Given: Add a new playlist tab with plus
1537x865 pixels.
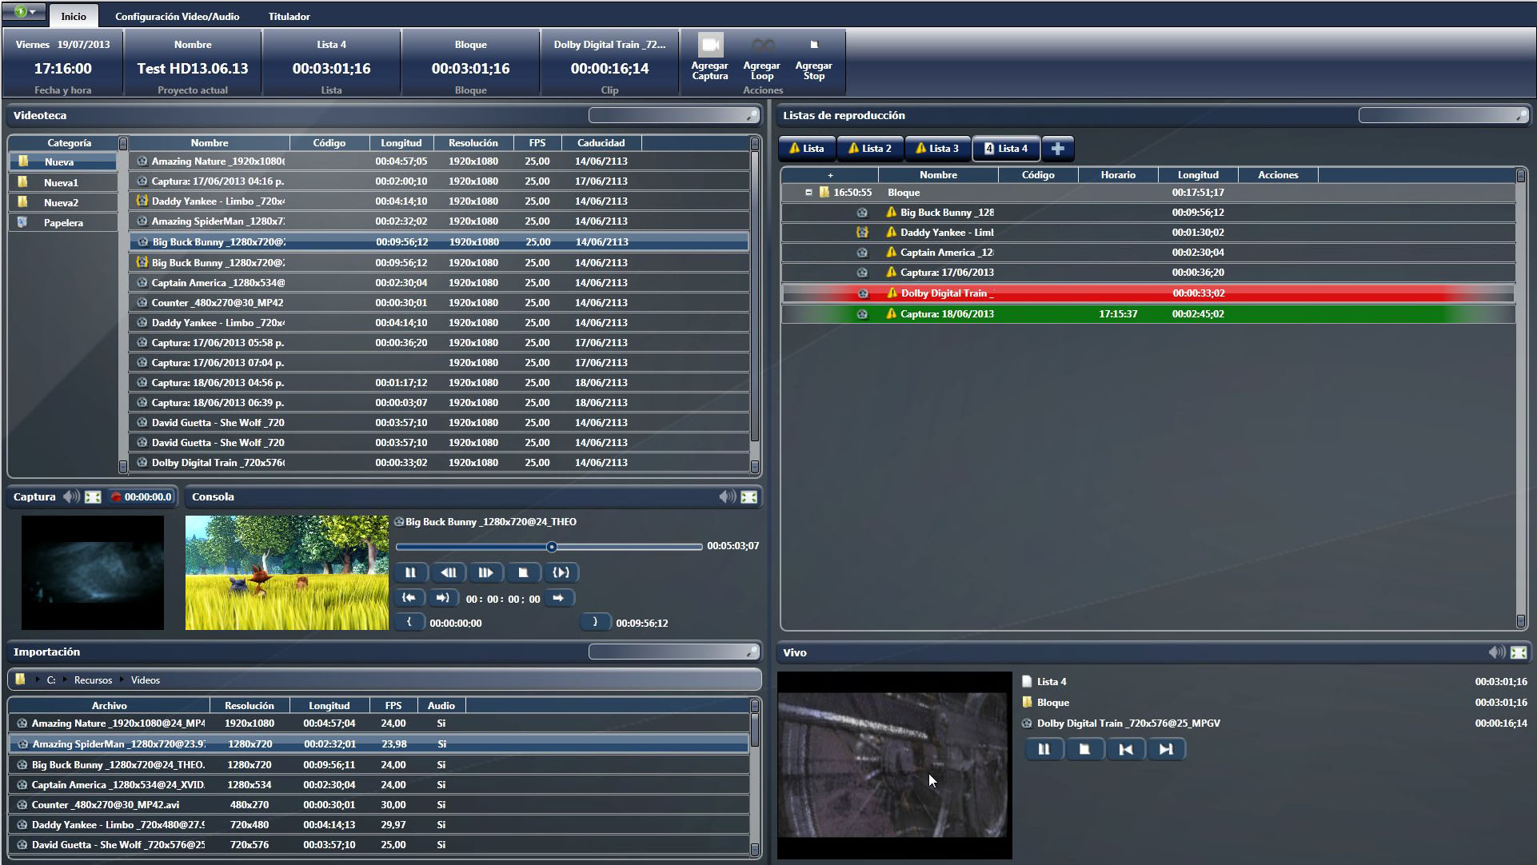Looking at the screenshot, I should (x=1057, y=149).
